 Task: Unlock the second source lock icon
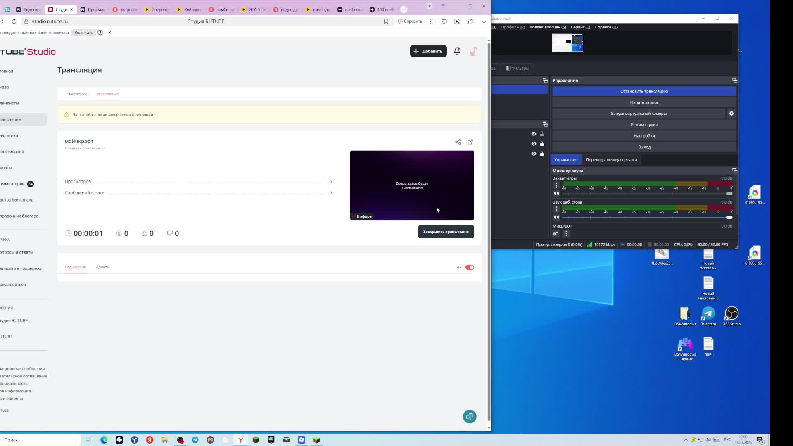tap(542, 144)
